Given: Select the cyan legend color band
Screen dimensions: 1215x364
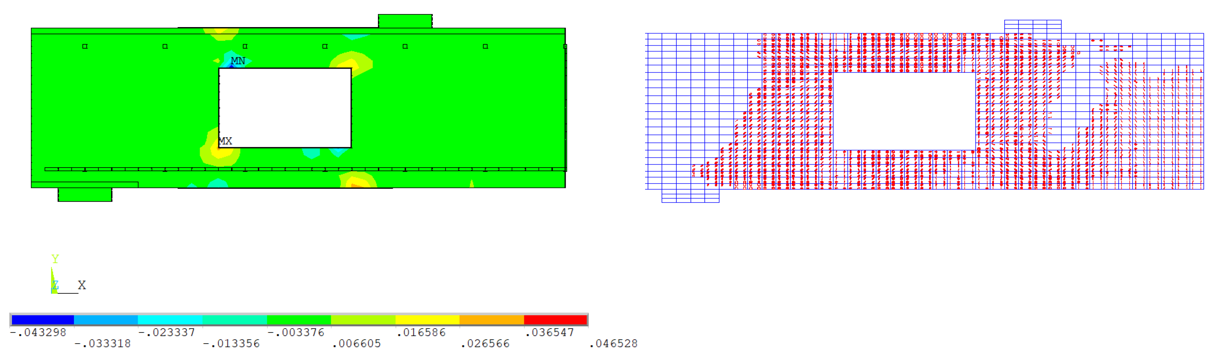Looking at the screenshot, I should [170, 320].
